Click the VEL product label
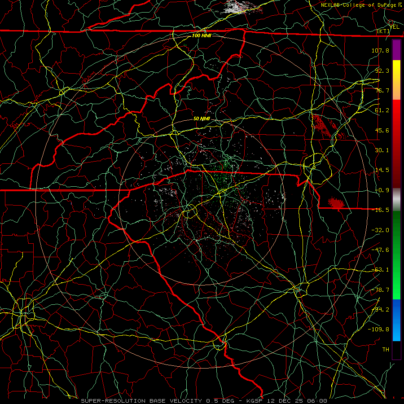This screenshot has height=404, width=404. [x=394, y=26]
